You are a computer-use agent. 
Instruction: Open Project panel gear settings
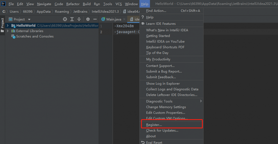(x=88, y=19)
